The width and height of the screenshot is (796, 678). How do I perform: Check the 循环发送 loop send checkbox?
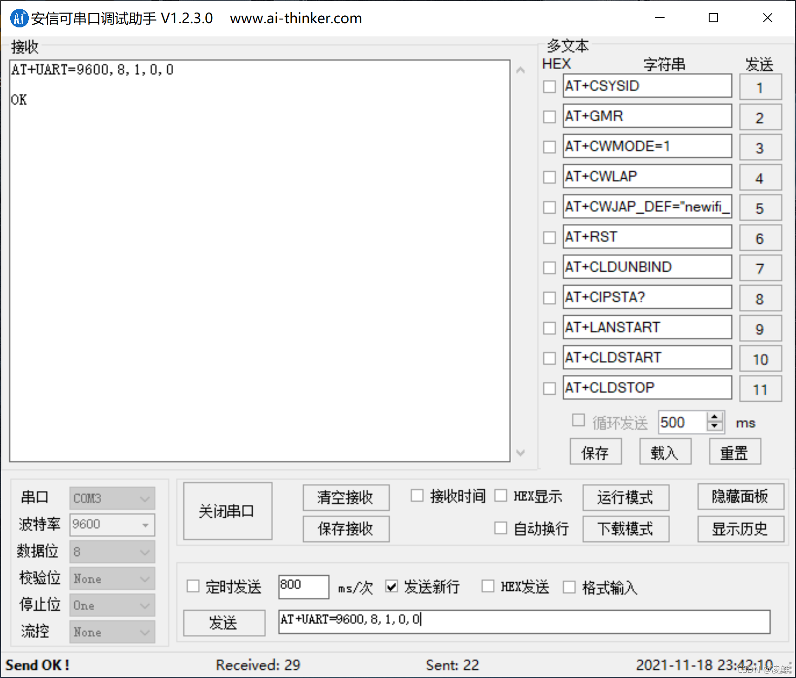(578, 420)
